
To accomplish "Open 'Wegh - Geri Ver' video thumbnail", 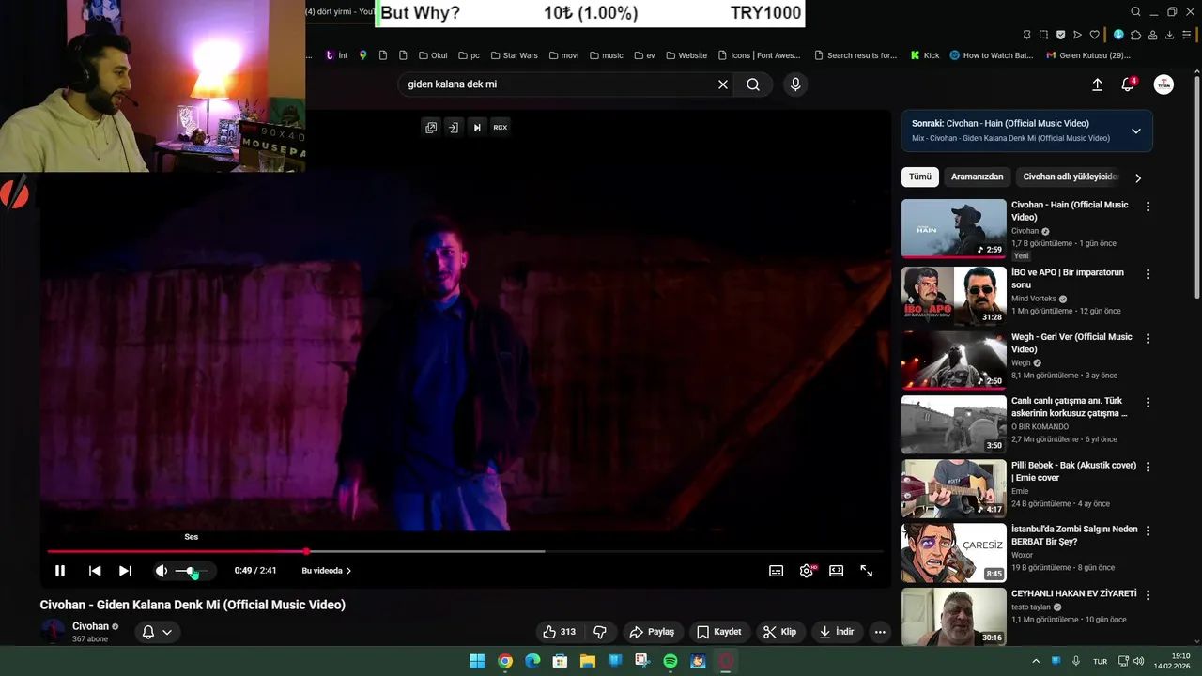I will (953, 360).
